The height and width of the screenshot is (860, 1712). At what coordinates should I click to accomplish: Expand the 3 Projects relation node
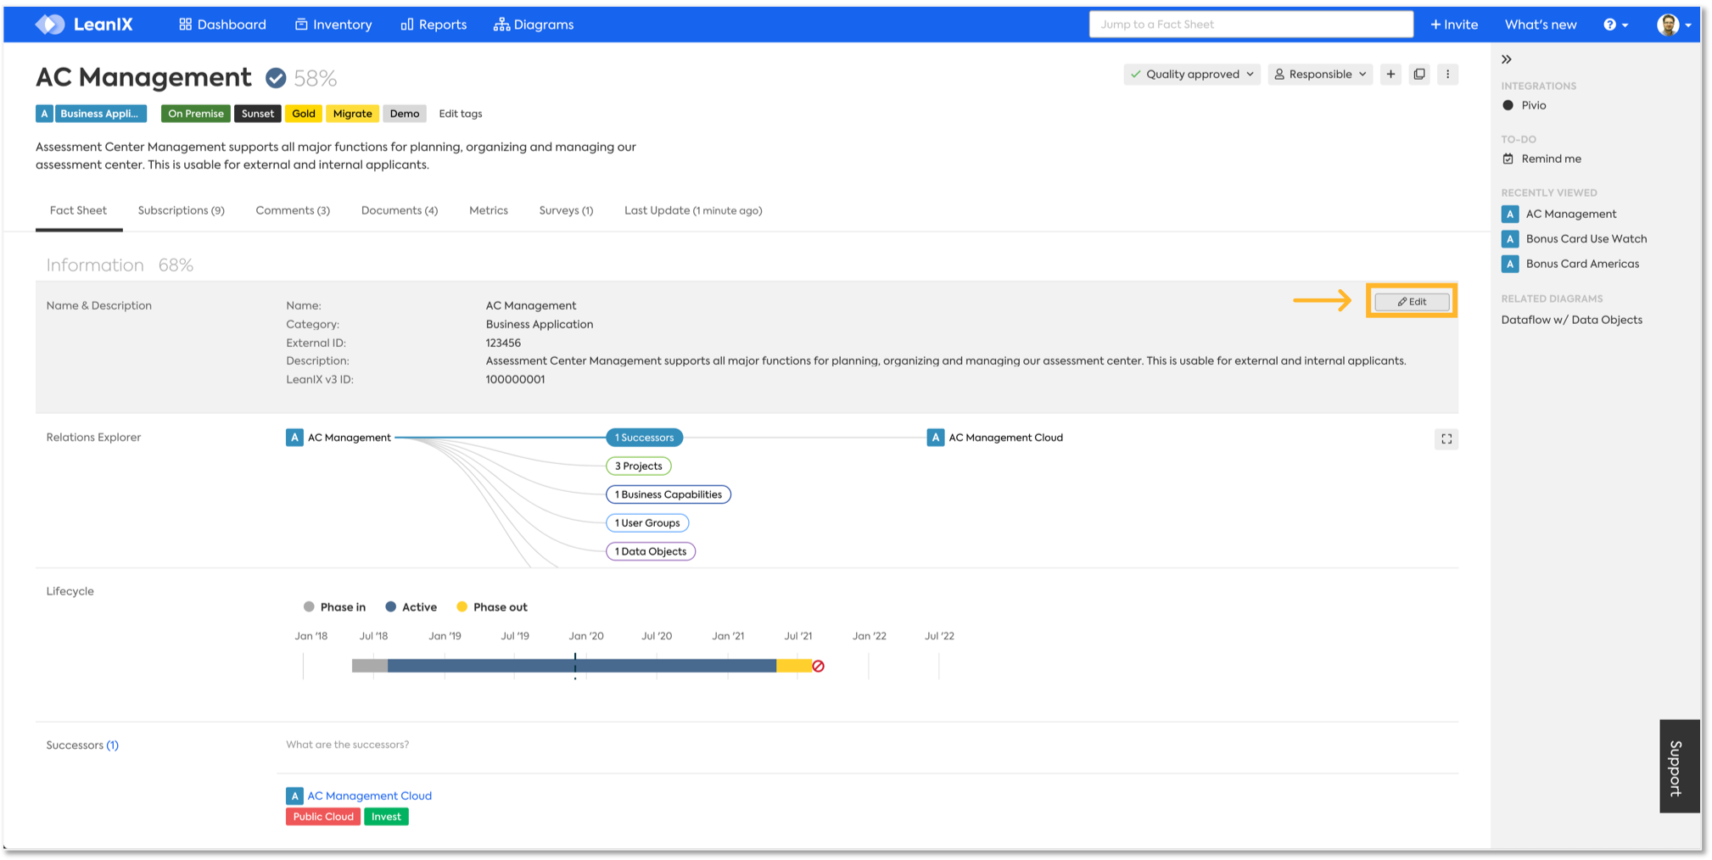[x=639, y=466]
